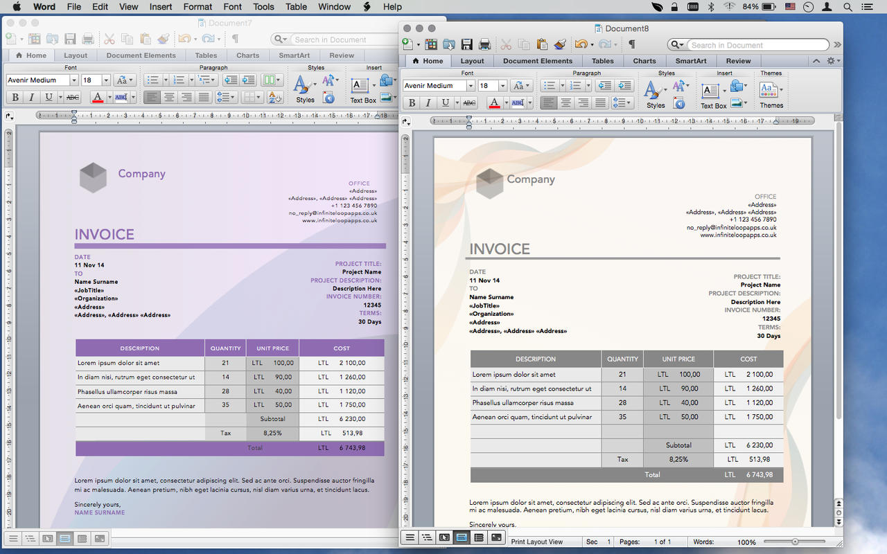Increase indent in Document8 Paragraph group

pos(624,86)
